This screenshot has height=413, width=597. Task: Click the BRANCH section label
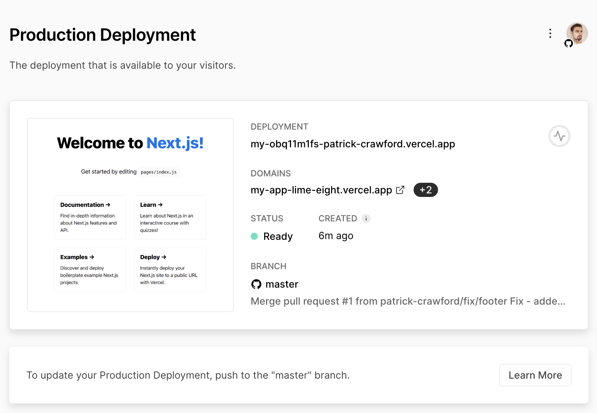tap(268, 266)
